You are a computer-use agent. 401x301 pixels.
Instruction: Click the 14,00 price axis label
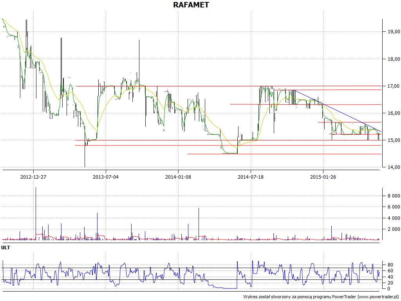click(x=394, y=167)
